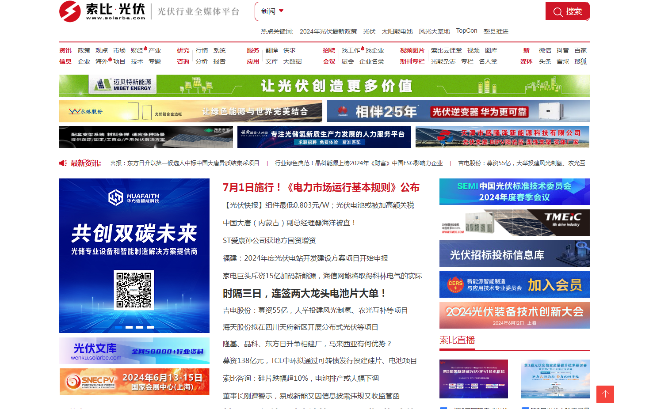Open the 财经 navigation item

(137, 50)
